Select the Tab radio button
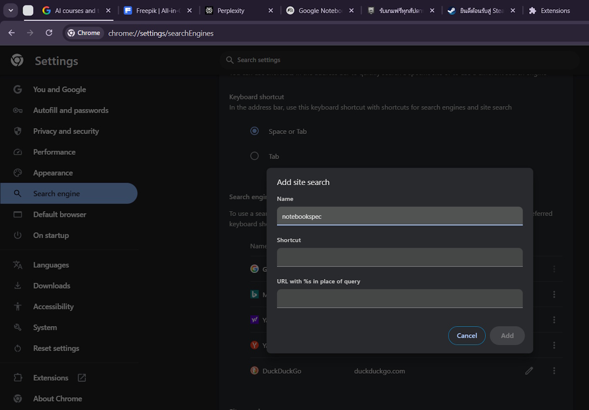589x410 pixels. tap(254, 156)
